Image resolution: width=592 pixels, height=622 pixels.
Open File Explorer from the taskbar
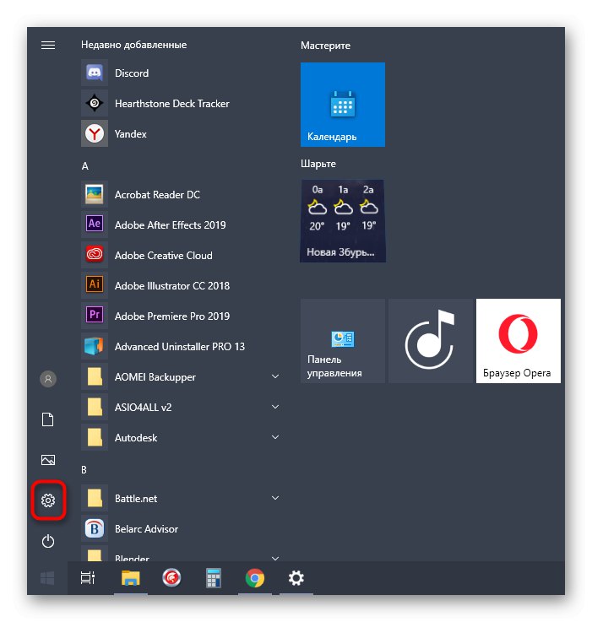tap(131, 578)
